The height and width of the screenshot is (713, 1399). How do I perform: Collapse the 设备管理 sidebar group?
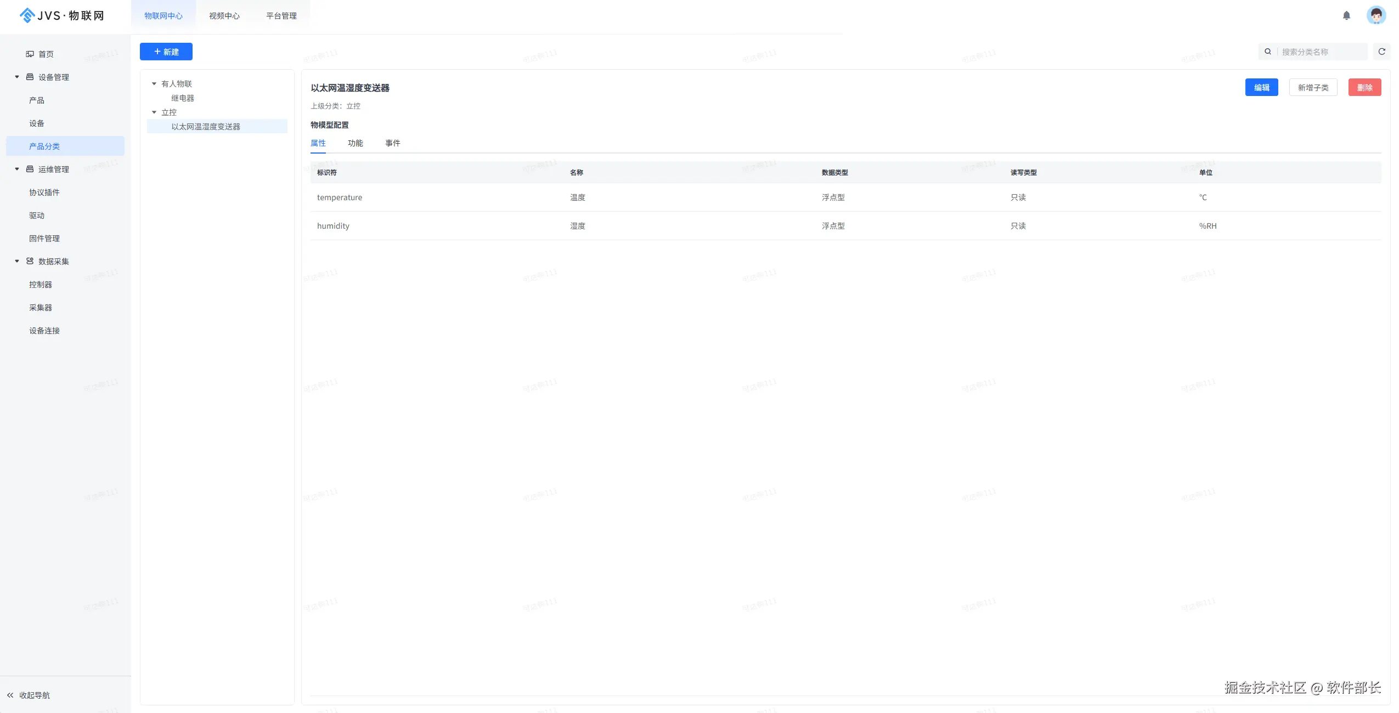17,77
